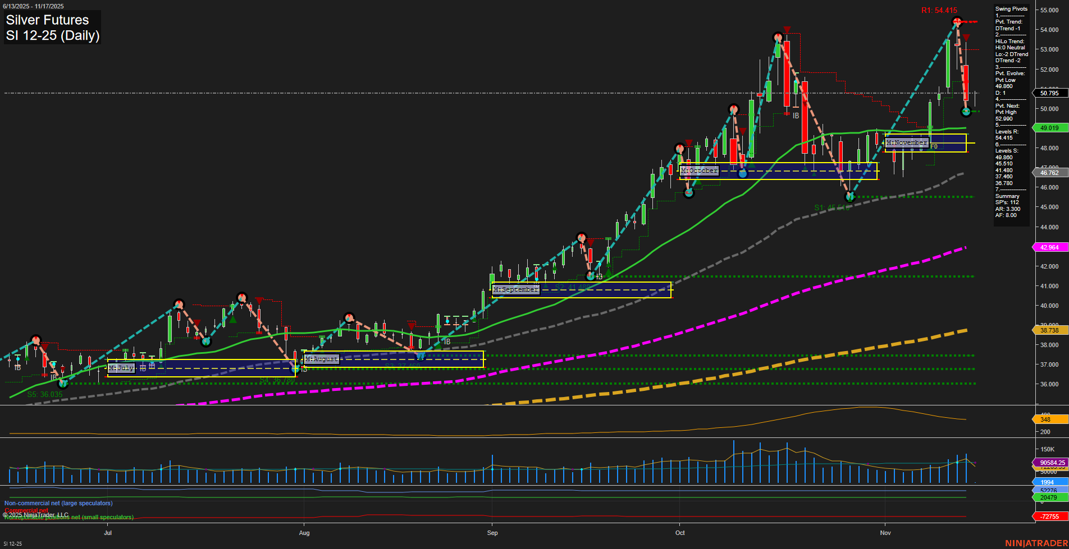Viewport: 1069px width, 549px height.
Task: Click the © 2025 NinjaTrader, LLC copyright text
Action: click(35, 514)
